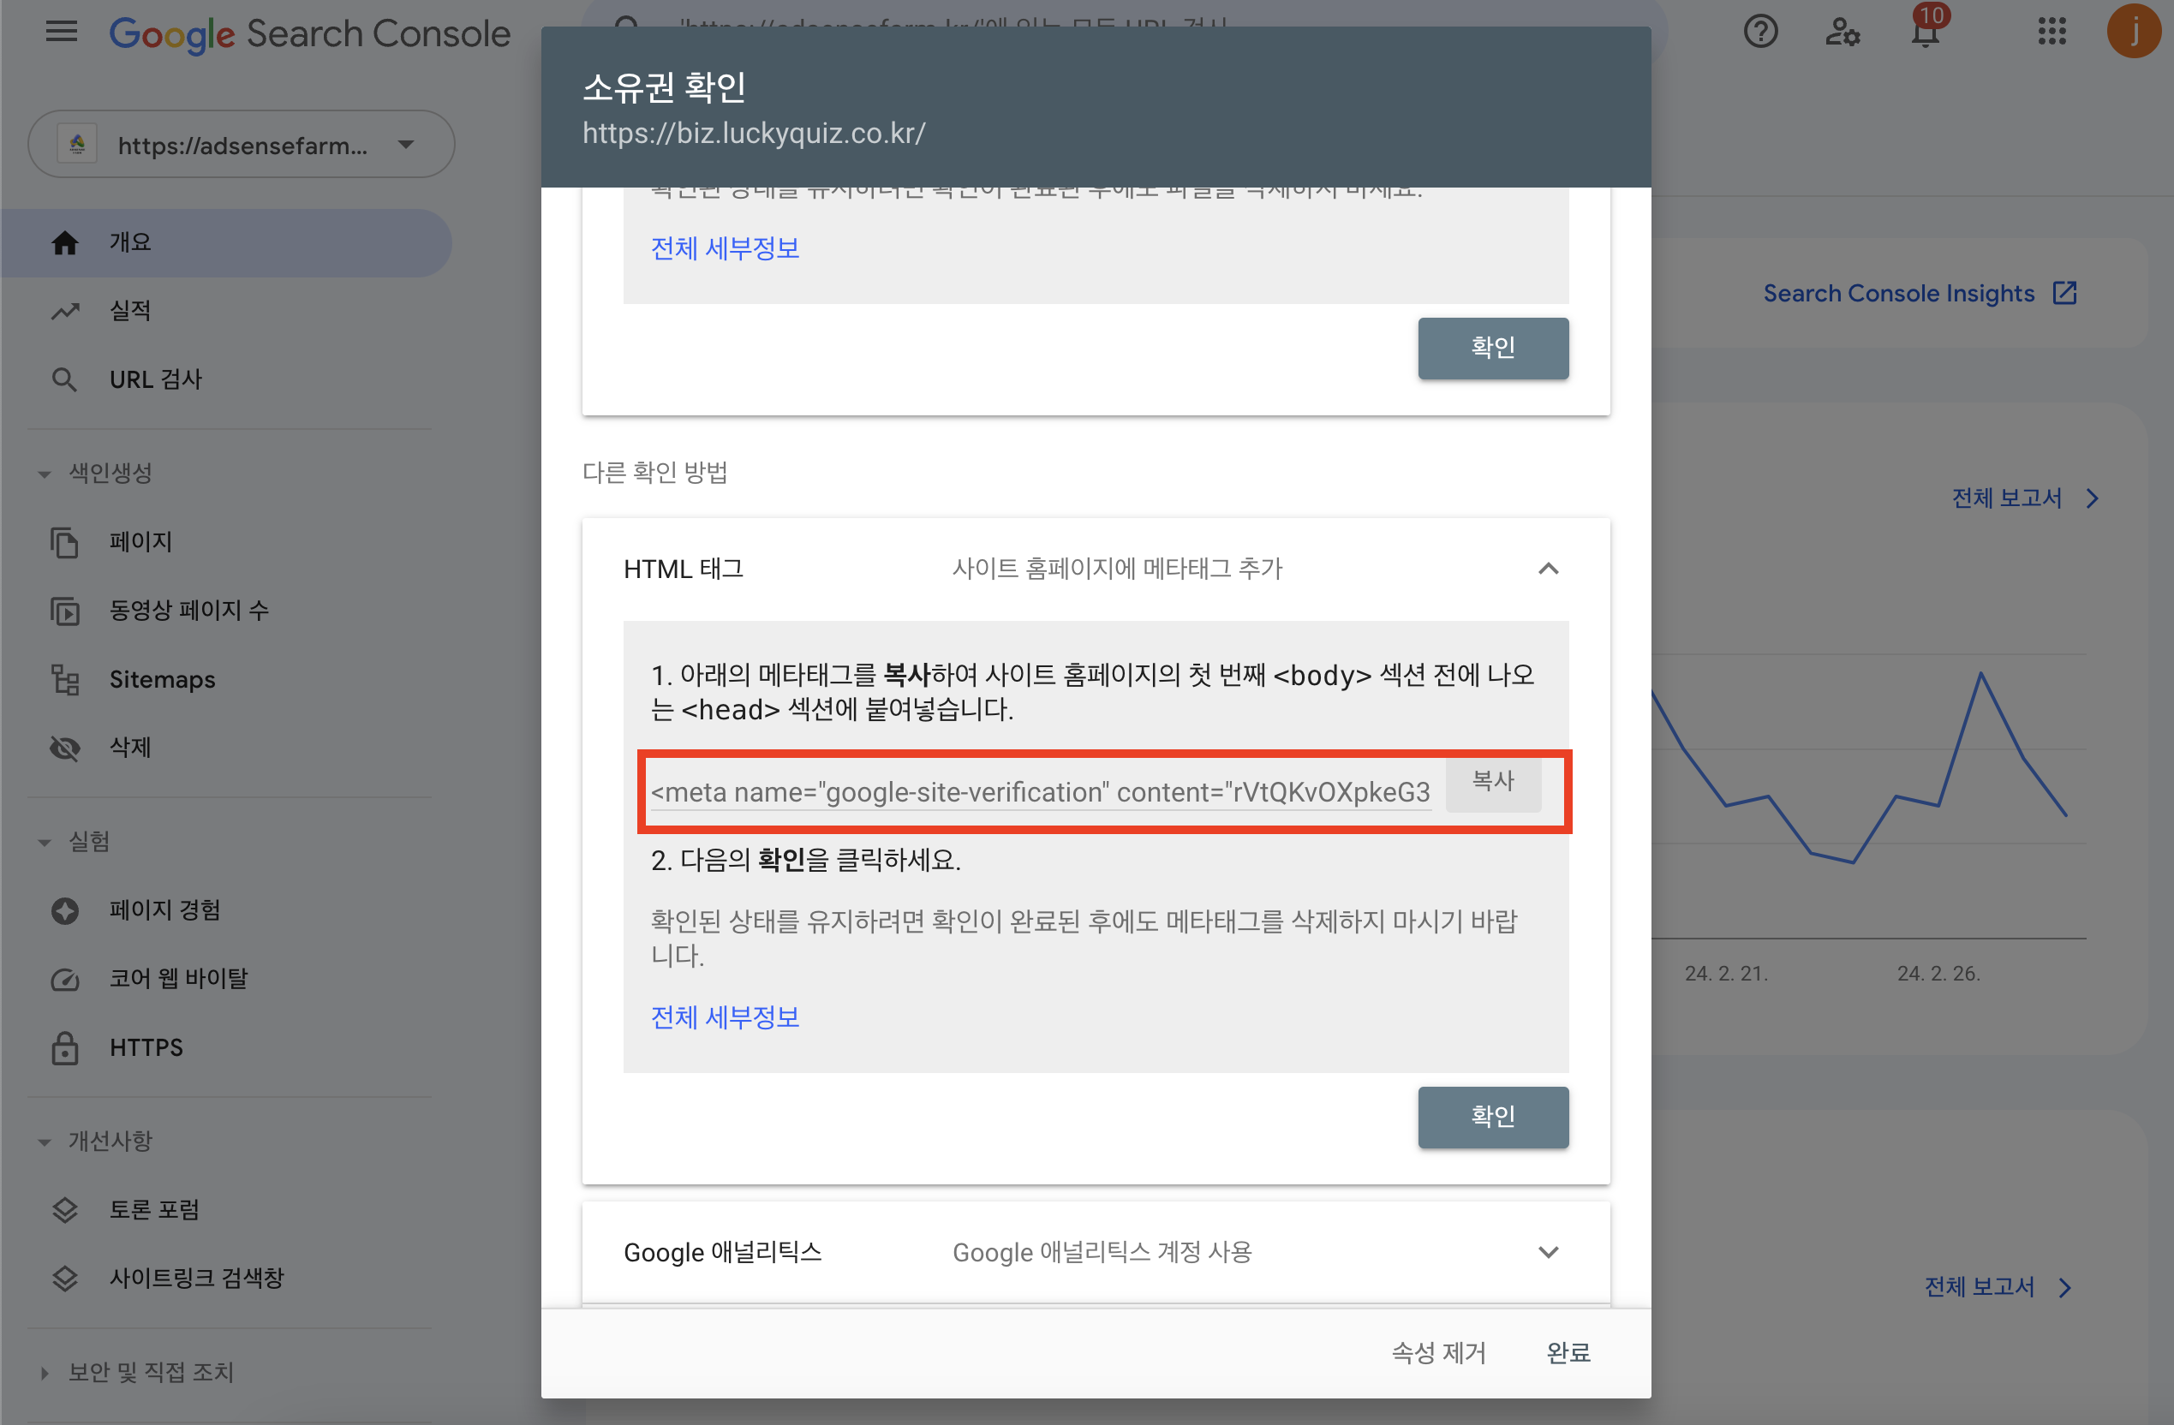Screen dimensions: 2174x1425
Task: Click the trend icon beside 실적
Action: tap(65, 312)
